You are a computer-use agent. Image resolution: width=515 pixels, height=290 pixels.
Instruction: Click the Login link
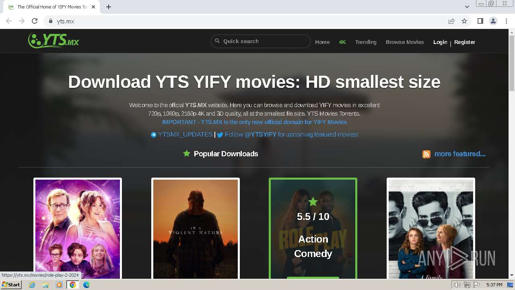coord(440,42)
